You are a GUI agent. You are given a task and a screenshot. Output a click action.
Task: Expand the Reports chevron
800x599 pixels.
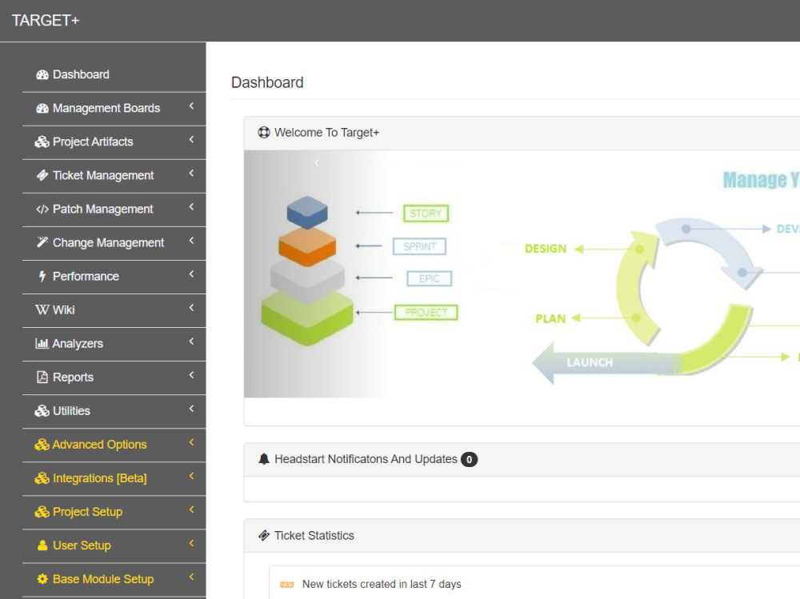192,375
